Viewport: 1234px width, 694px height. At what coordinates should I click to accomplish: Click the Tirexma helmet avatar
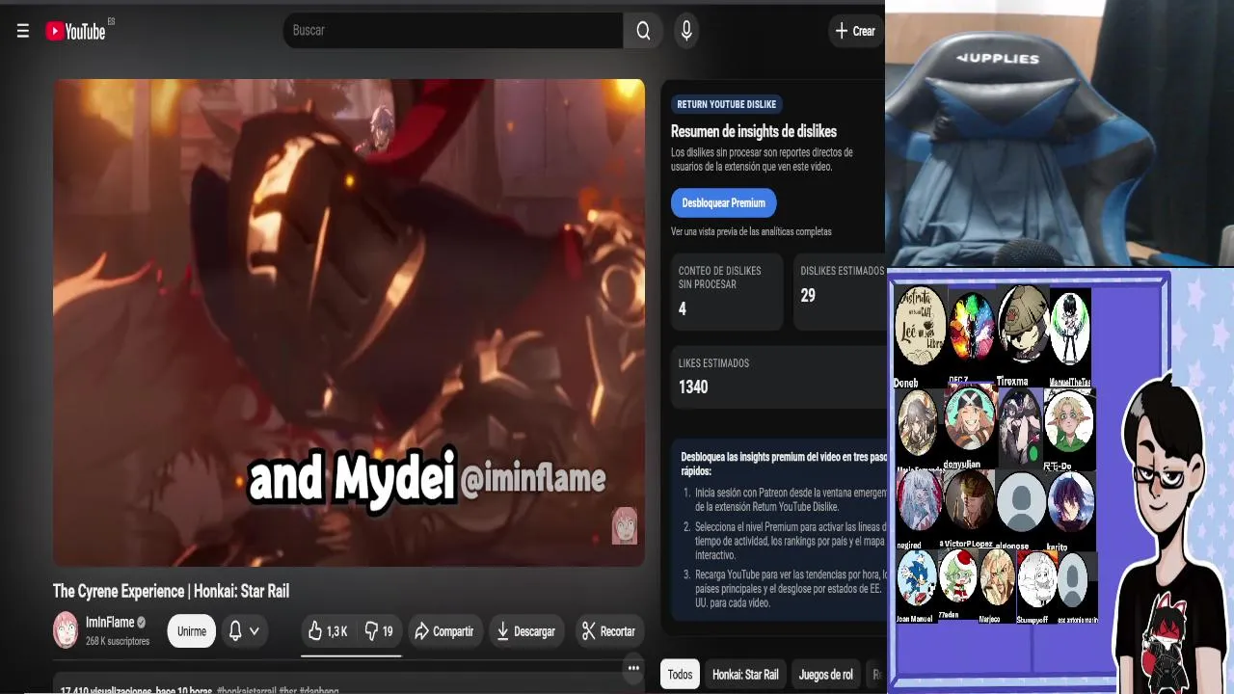click(1022, 326)
